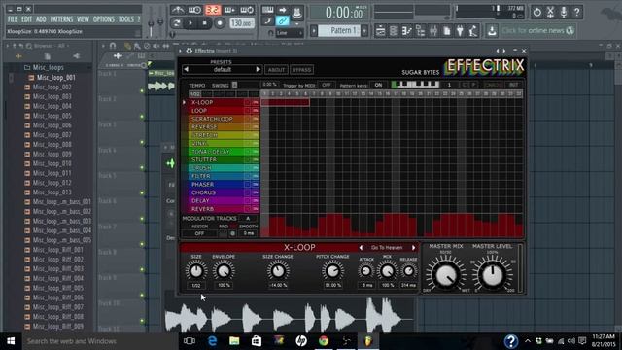The image size is (622, 350).
Task: Click Effectrix next preset arrow
Action: 258,69
